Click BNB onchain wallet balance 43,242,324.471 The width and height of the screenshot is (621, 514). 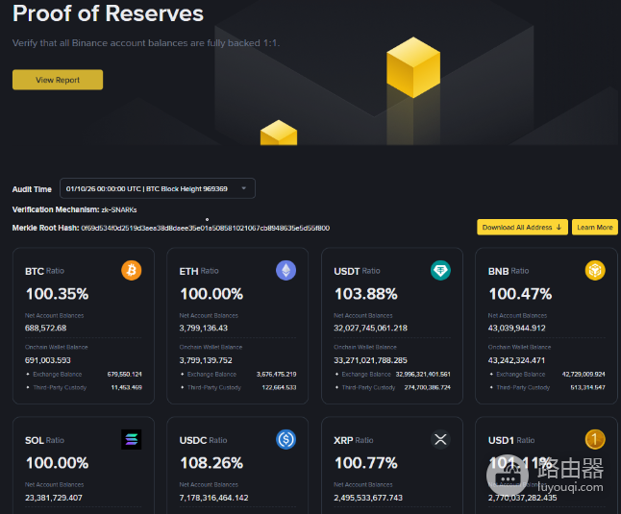(516, 360)
